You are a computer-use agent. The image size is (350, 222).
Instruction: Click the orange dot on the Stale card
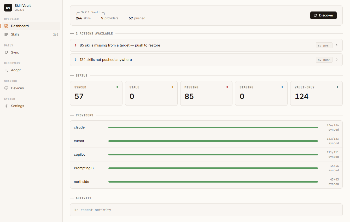click(172, 87)
